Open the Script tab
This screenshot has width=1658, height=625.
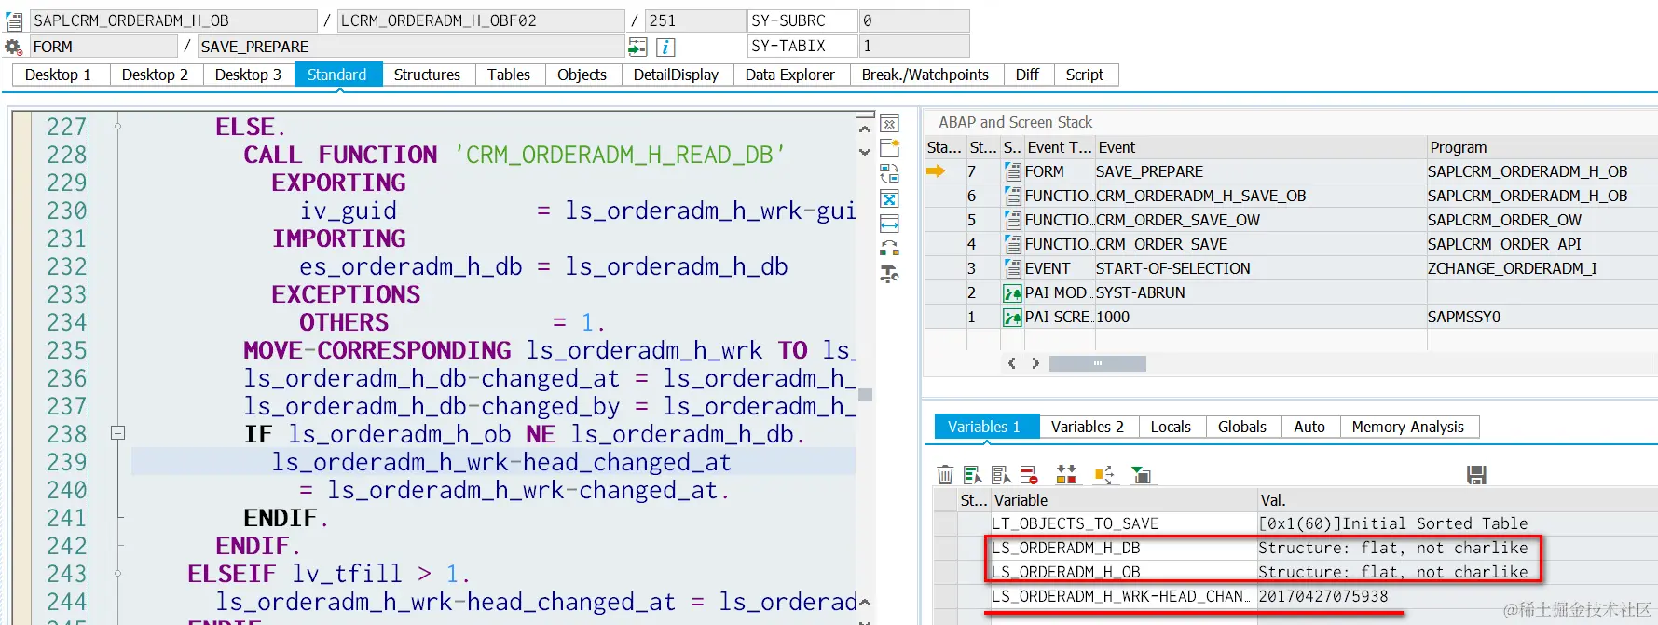pos(1085,75)
